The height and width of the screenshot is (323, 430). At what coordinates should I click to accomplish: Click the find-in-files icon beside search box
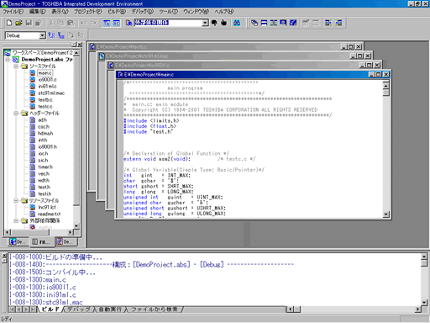coord(128,23)
